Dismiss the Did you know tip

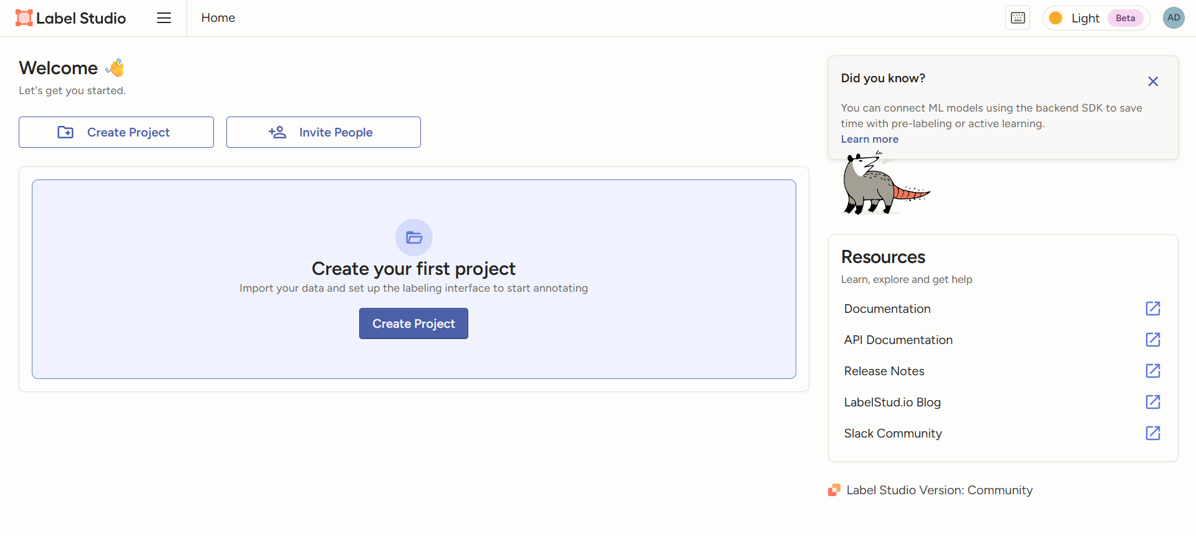pyautogui.click(x=1152, y=82)
